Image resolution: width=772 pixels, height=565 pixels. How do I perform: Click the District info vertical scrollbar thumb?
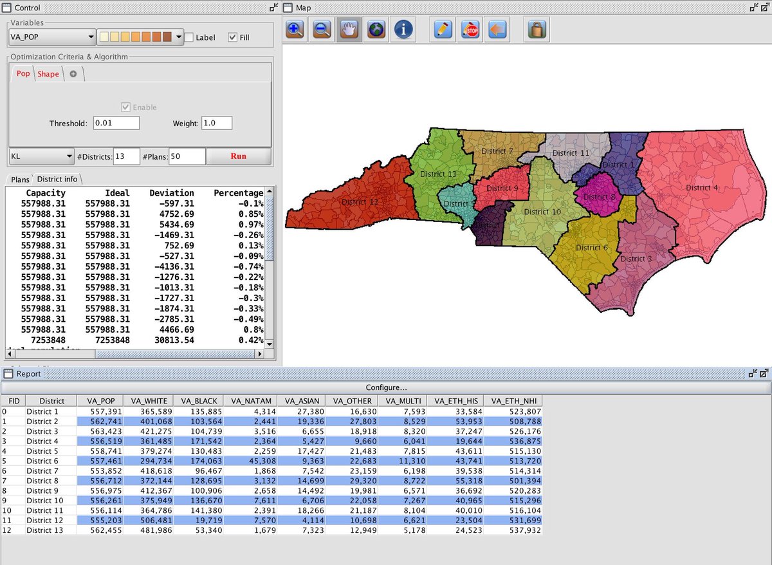pos(270,229)
